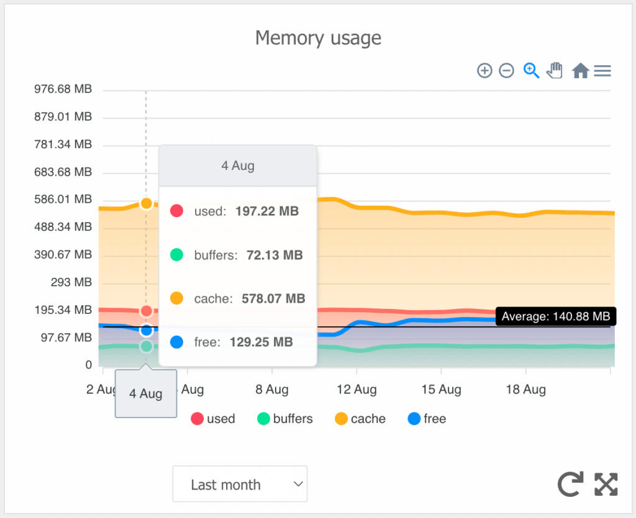636x518 pixels.
Task: Click the blue free data point marker
Action: click(x=146, y=331)
